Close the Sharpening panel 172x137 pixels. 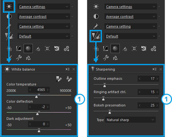(x=161, y=69)
